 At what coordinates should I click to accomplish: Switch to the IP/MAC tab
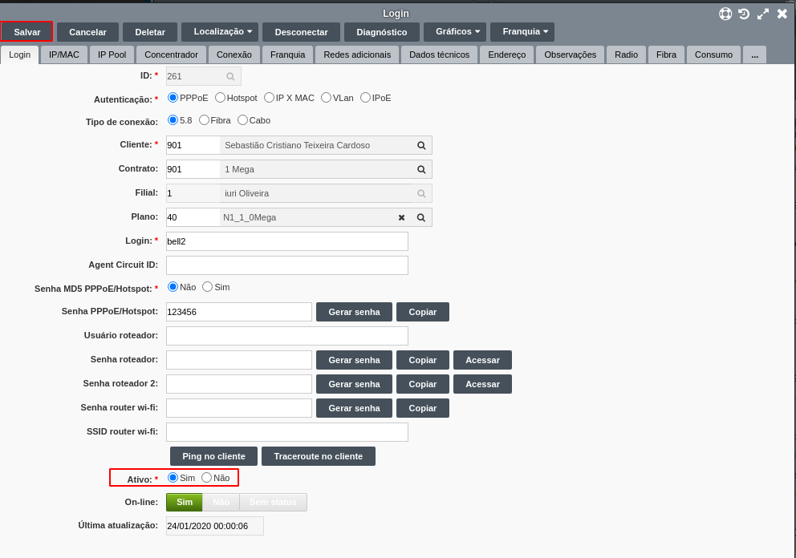(64, 55)
